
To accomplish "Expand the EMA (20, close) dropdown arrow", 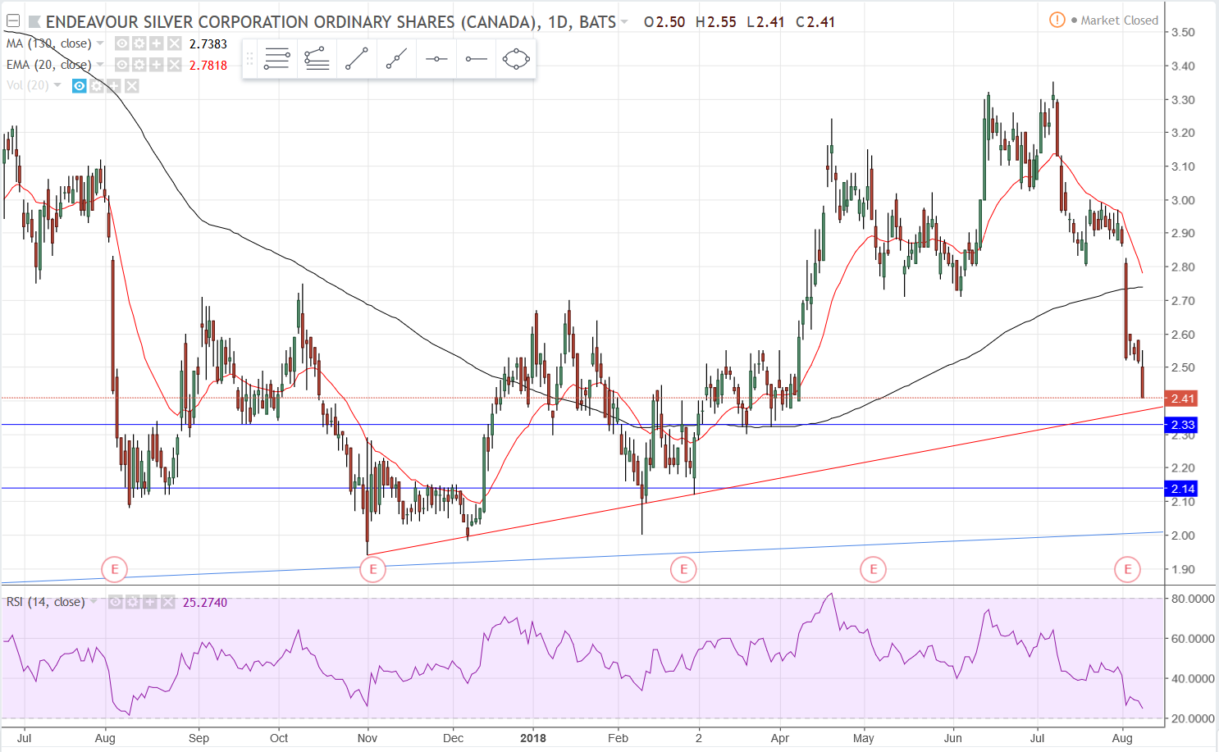I will (100, 65).
